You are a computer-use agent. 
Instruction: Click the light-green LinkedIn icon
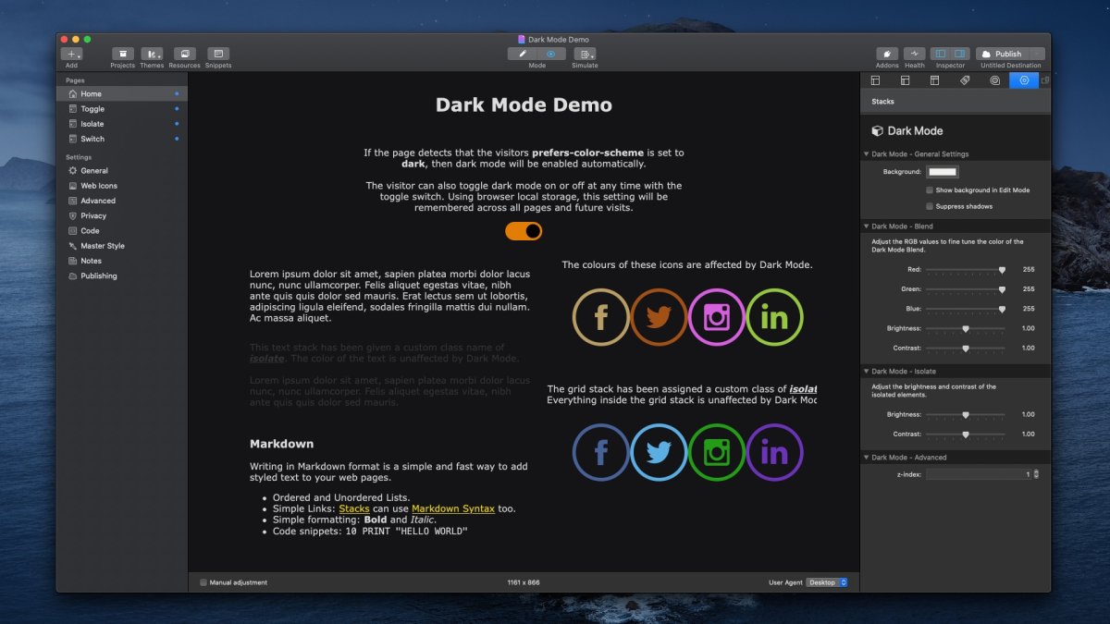(774, 317)
